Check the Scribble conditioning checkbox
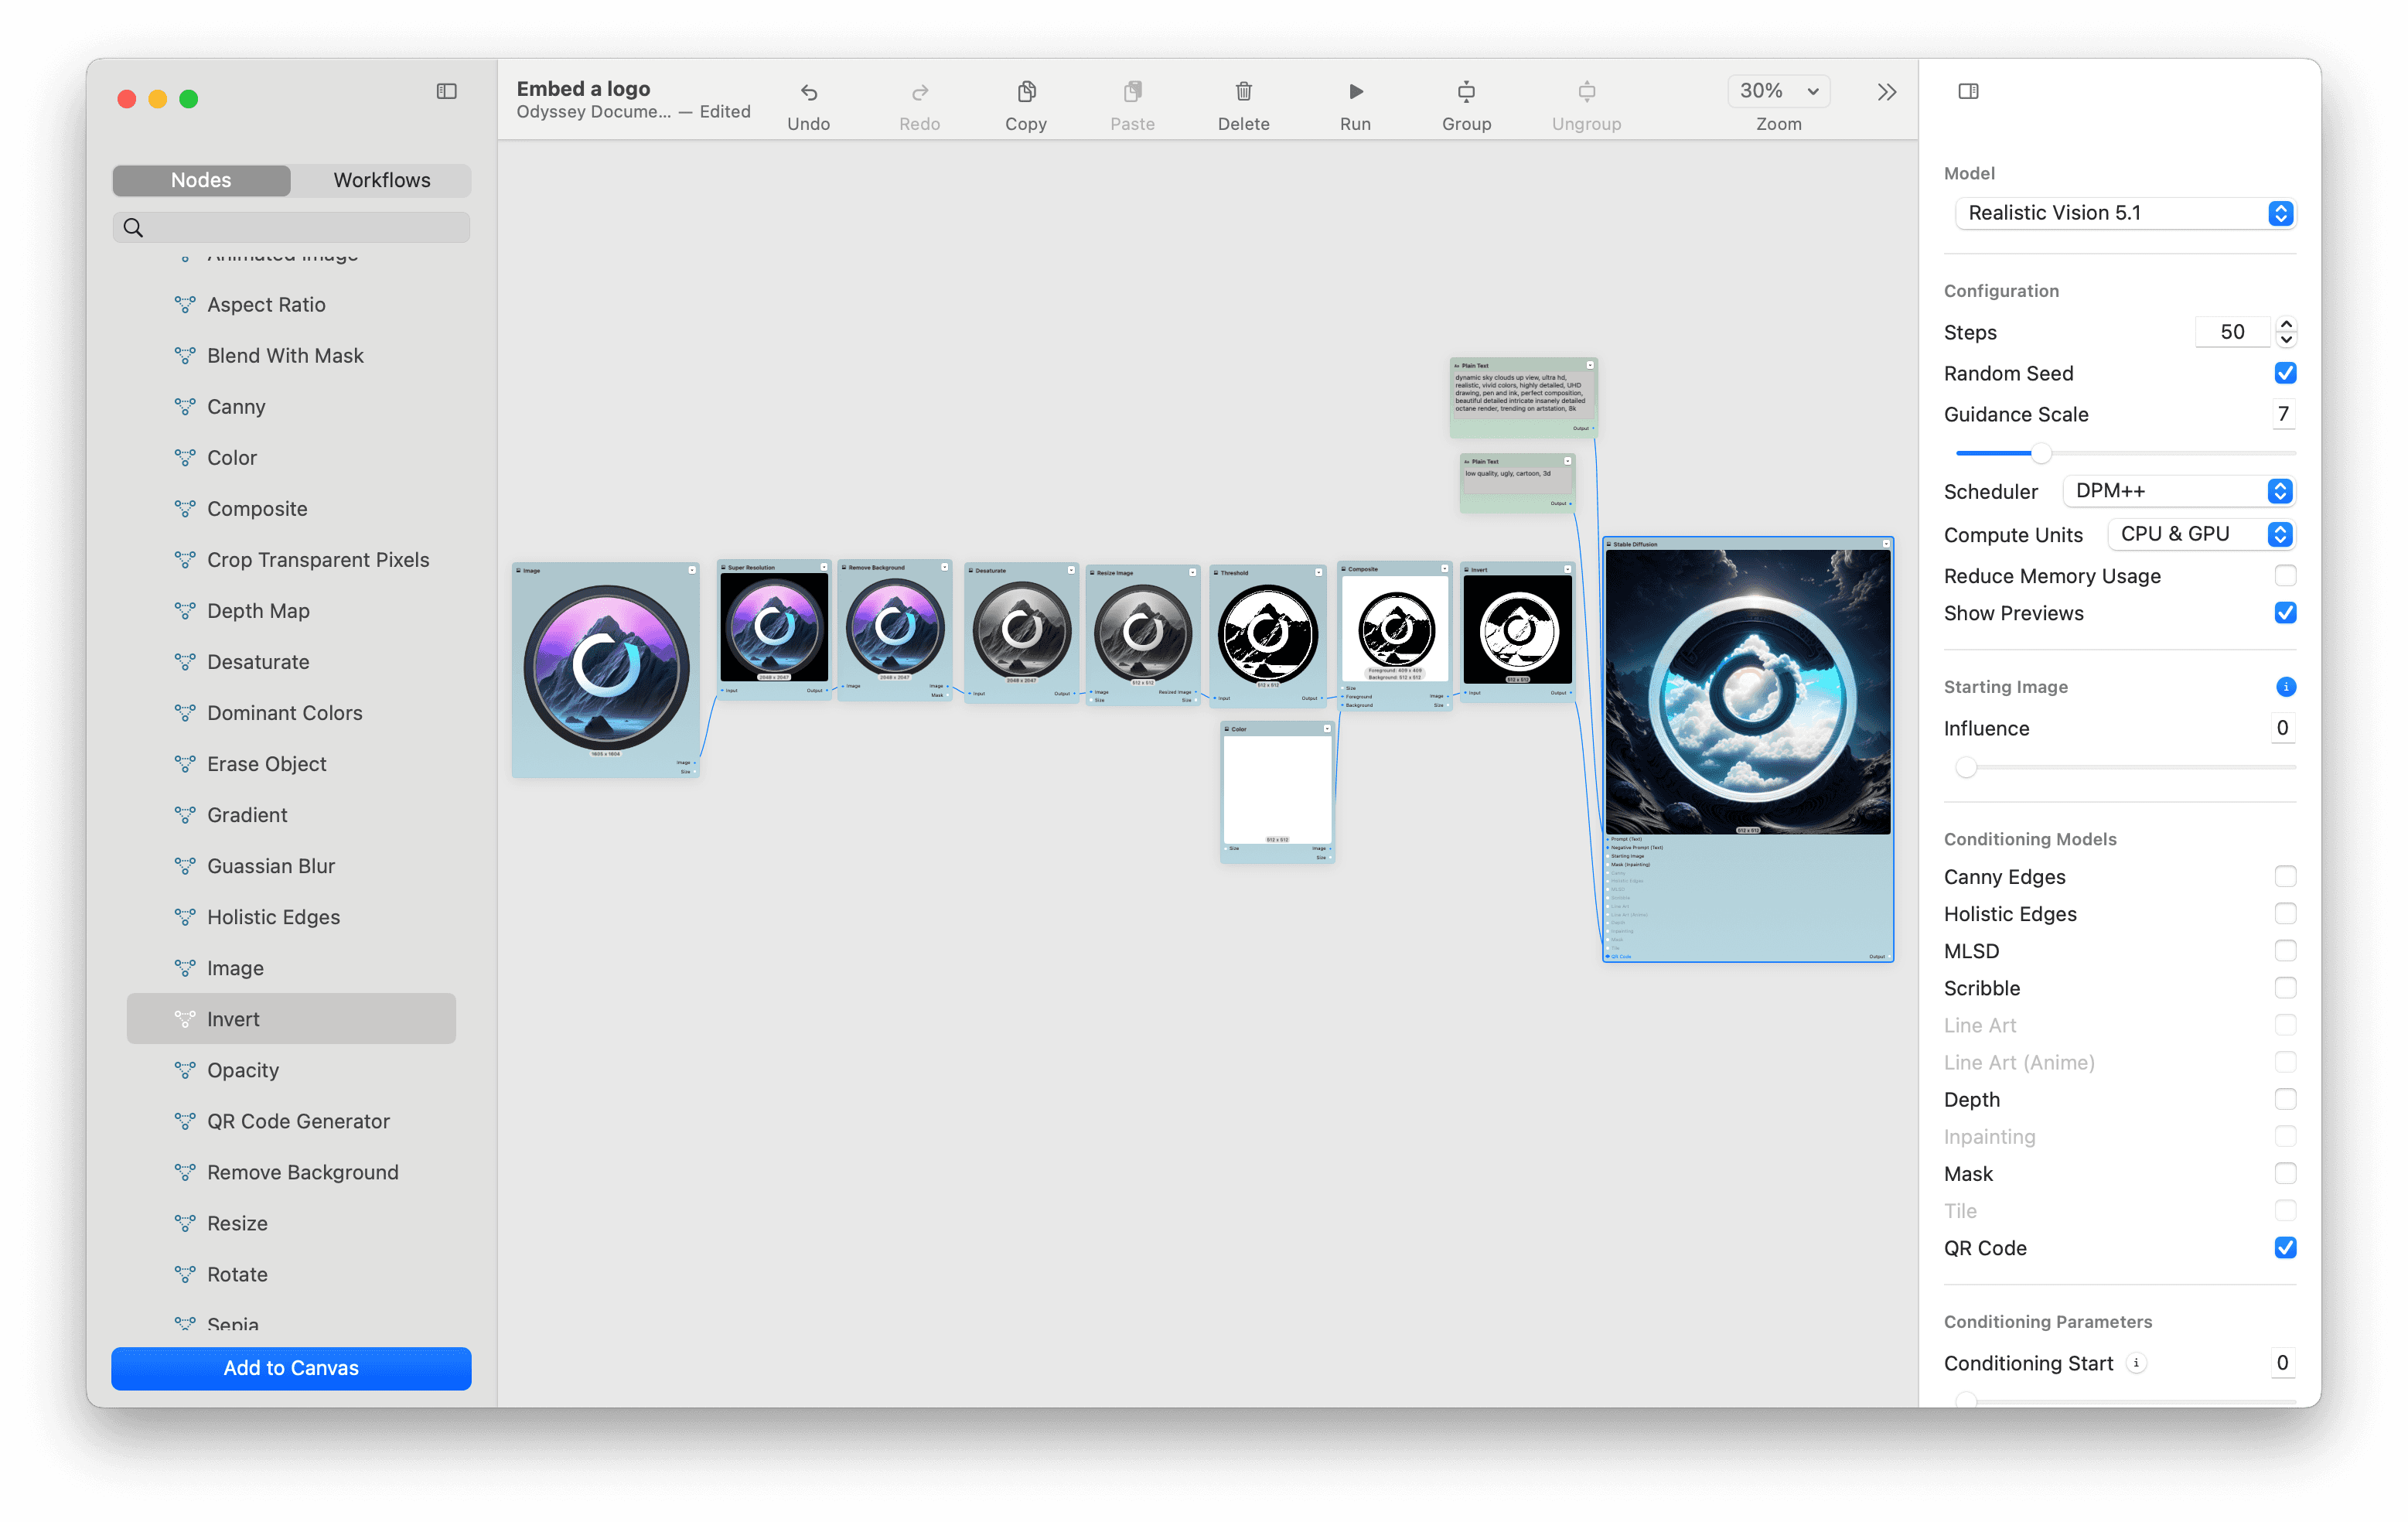This screenshot has width=2408, height=1522. point(2284,988)
